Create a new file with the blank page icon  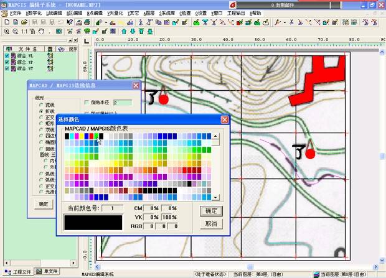click(x=7, y=22)
